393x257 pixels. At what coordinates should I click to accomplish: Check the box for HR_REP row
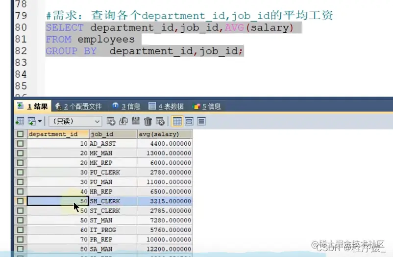tap(20, 192)
